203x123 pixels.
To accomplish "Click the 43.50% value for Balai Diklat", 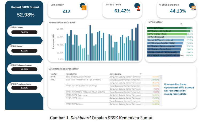I will tap(155, 77).
